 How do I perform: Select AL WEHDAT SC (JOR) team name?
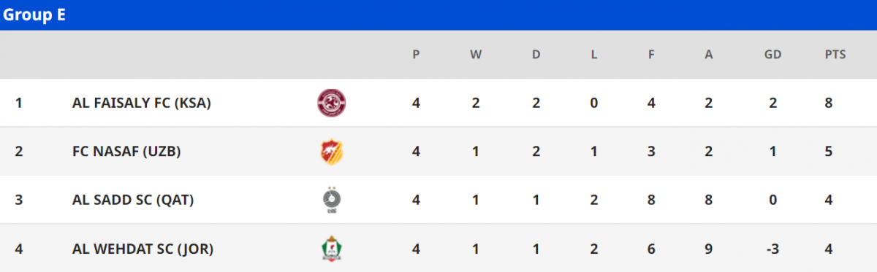[143, 249]
